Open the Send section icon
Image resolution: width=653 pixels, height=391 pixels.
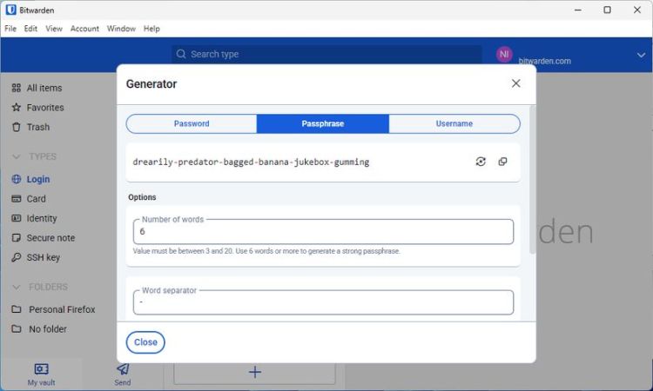(123, 369)
